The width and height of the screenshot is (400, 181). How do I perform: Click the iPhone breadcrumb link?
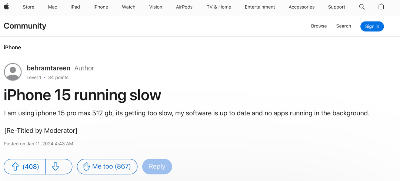click(x=12, y=47)
